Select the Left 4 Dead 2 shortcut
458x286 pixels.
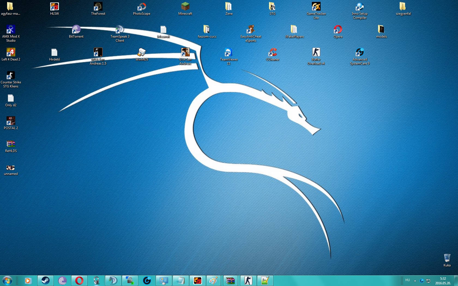(x=11, y=54)
